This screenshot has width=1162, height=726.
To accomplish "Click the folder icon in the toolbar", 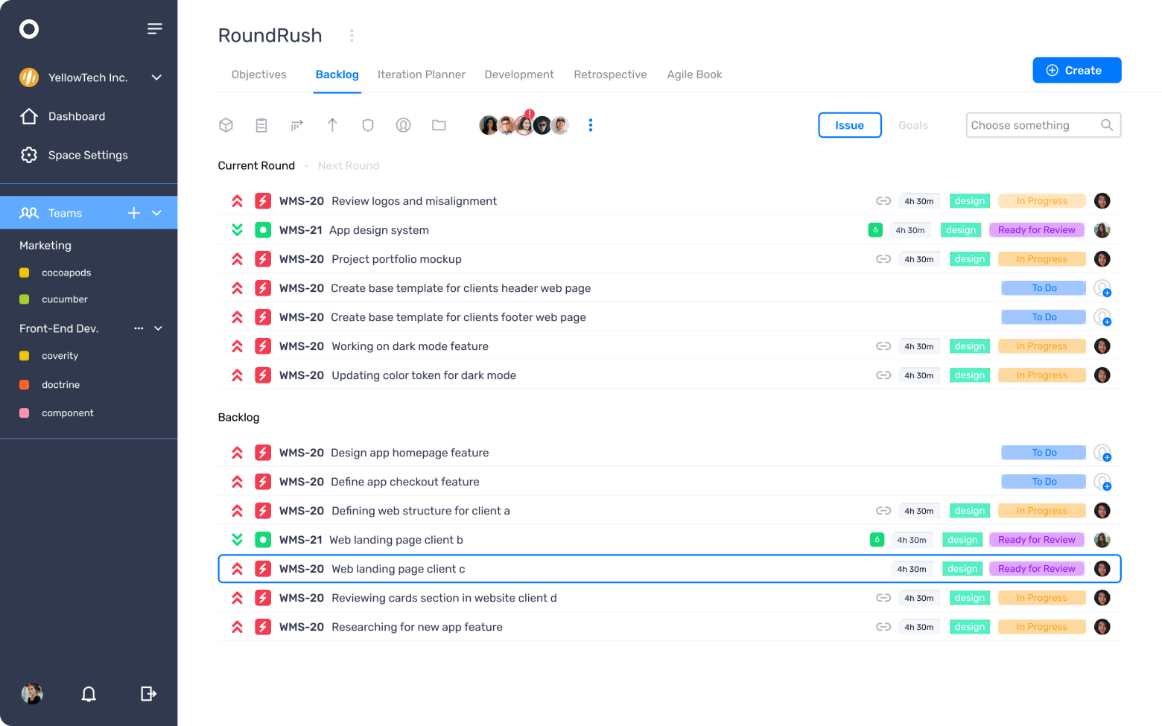I will (439, 125).
